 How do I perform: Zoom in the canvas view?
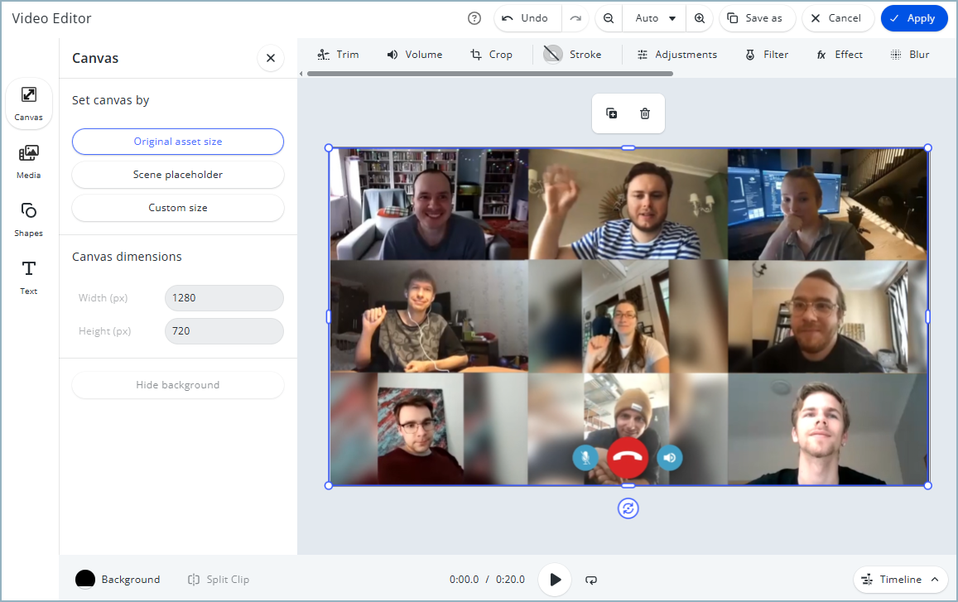[700, 18]
